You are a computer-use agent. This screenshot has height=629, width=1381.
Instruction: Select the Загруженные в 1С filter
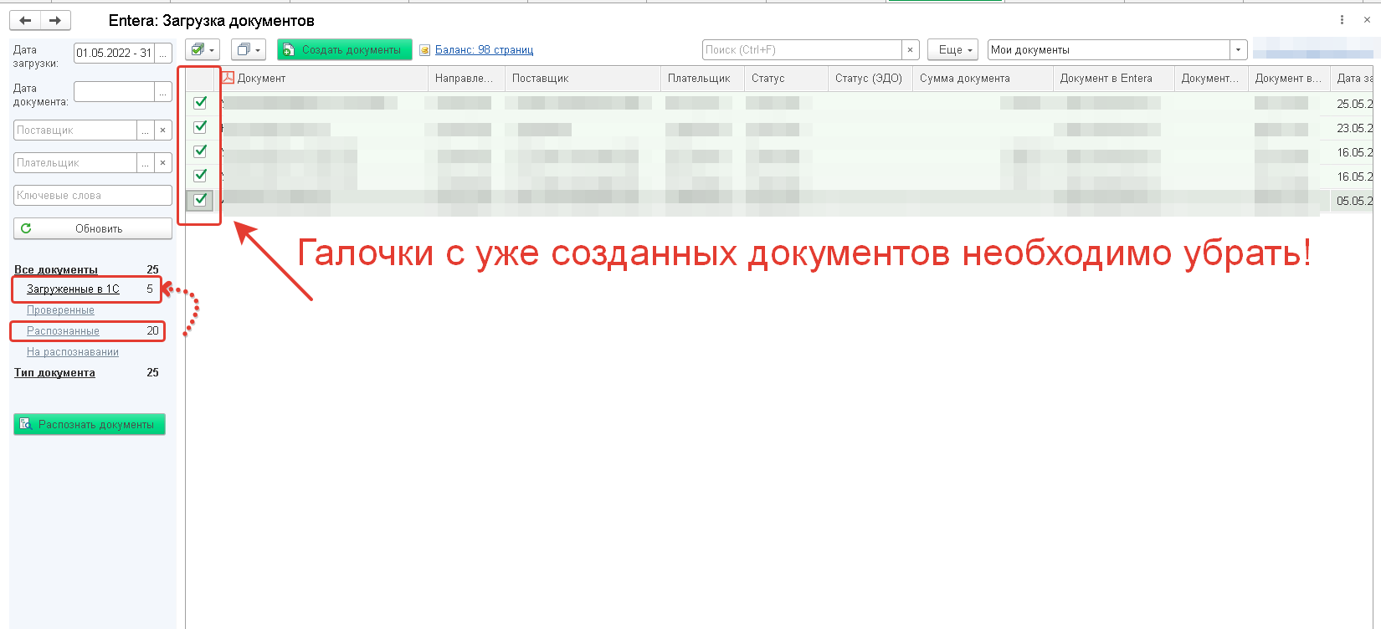73,289
